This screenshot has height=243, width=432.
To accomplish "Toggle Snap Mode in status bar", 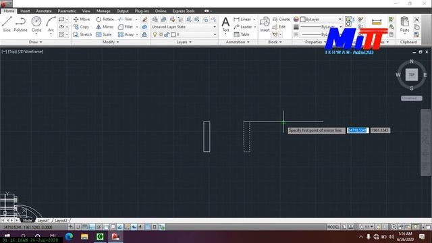I will (x=78, y=227).
